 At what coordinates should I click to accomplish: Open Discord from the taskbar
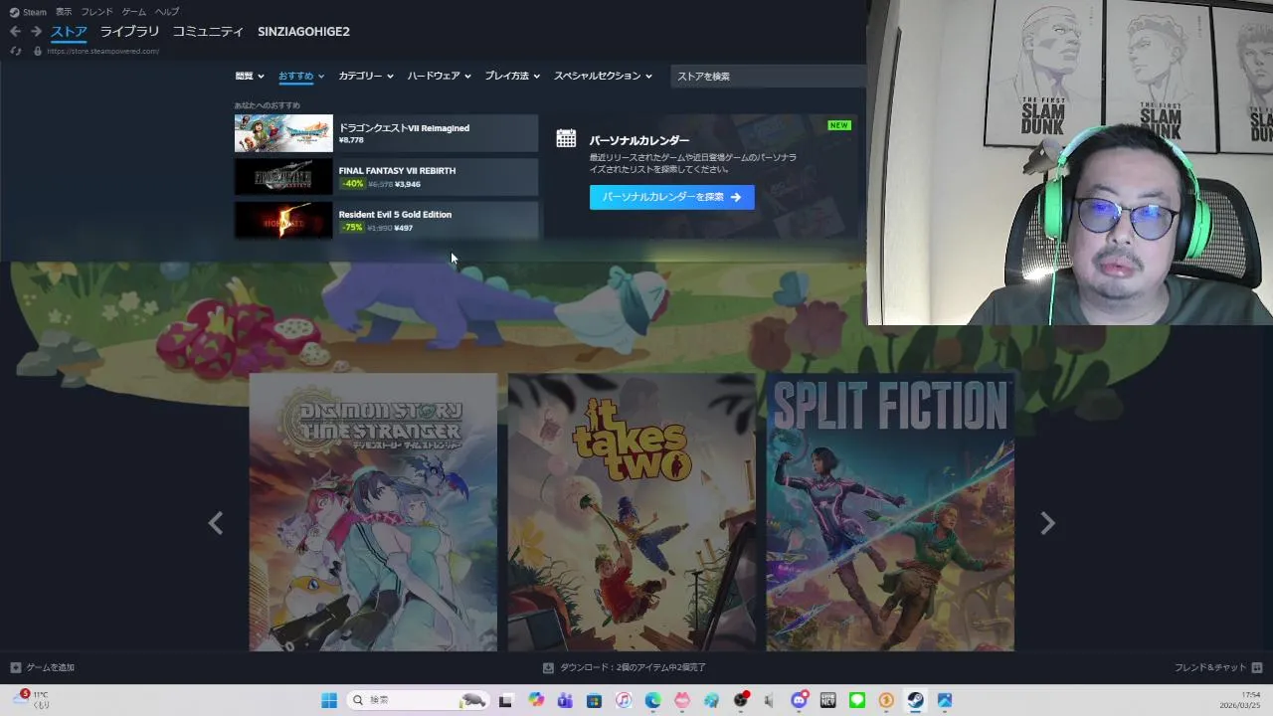click(799, 700)
